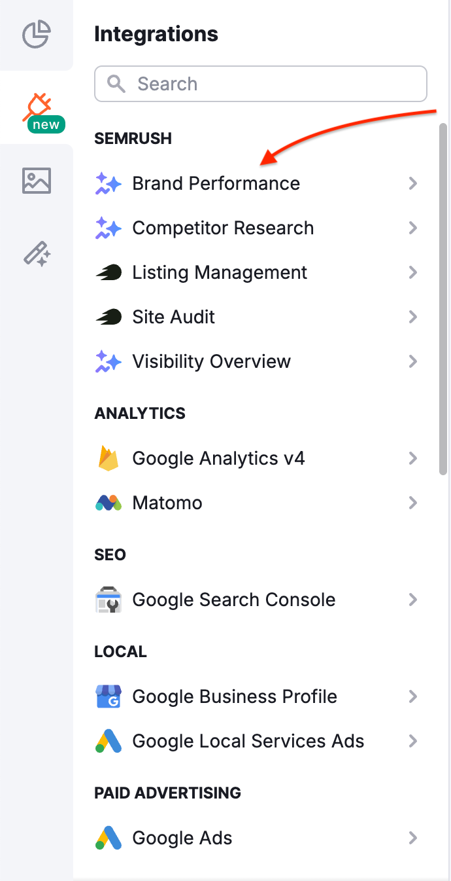451x881 pixels.
Task: Expand the Brand Performance integration
Action: tap(413, 183)
